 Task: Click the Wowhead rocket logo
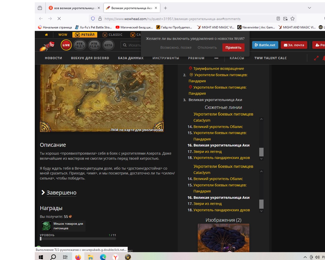click(x=47, y=46)
